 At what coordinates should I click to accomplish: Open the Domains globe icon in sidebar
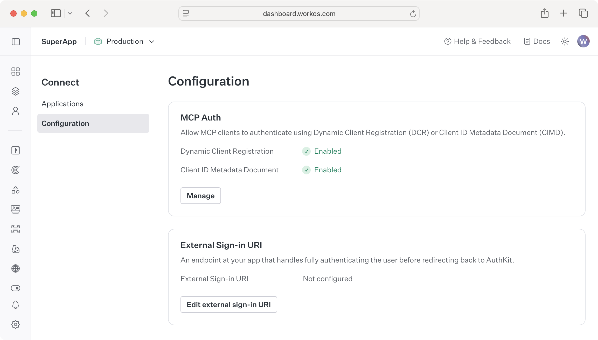(16, 269)
